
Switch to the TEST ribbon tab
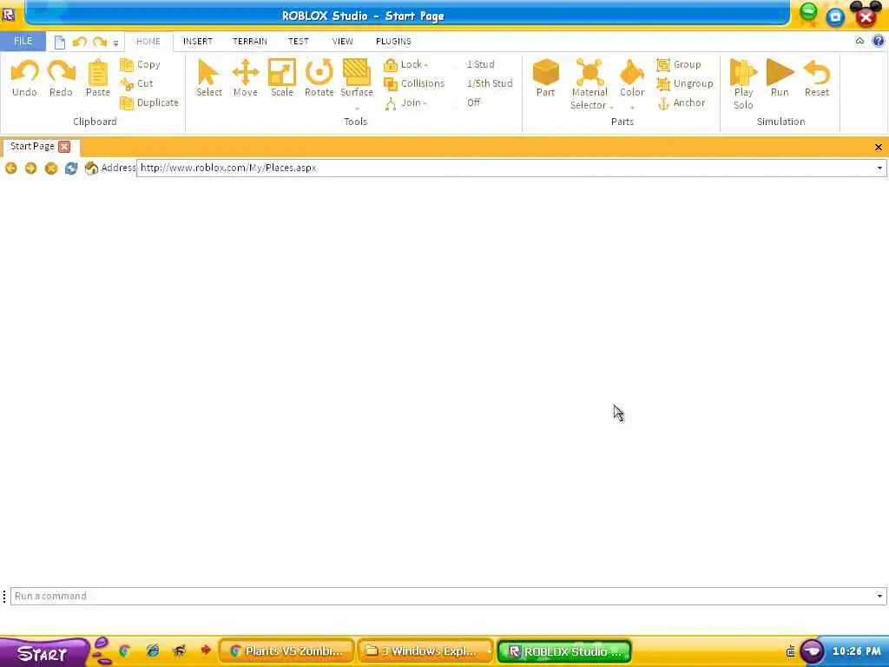pyautogui.click(x=299, y=42)
